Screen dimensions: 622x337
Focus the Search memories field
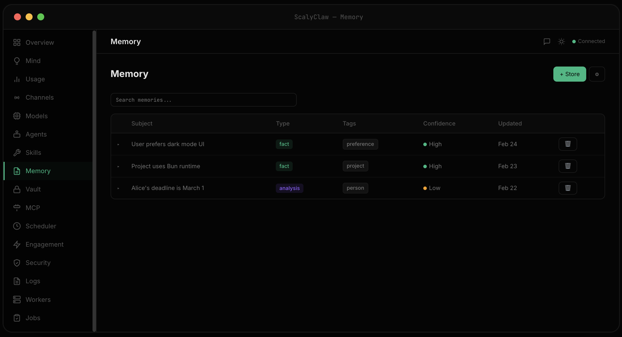coord(203,100)
